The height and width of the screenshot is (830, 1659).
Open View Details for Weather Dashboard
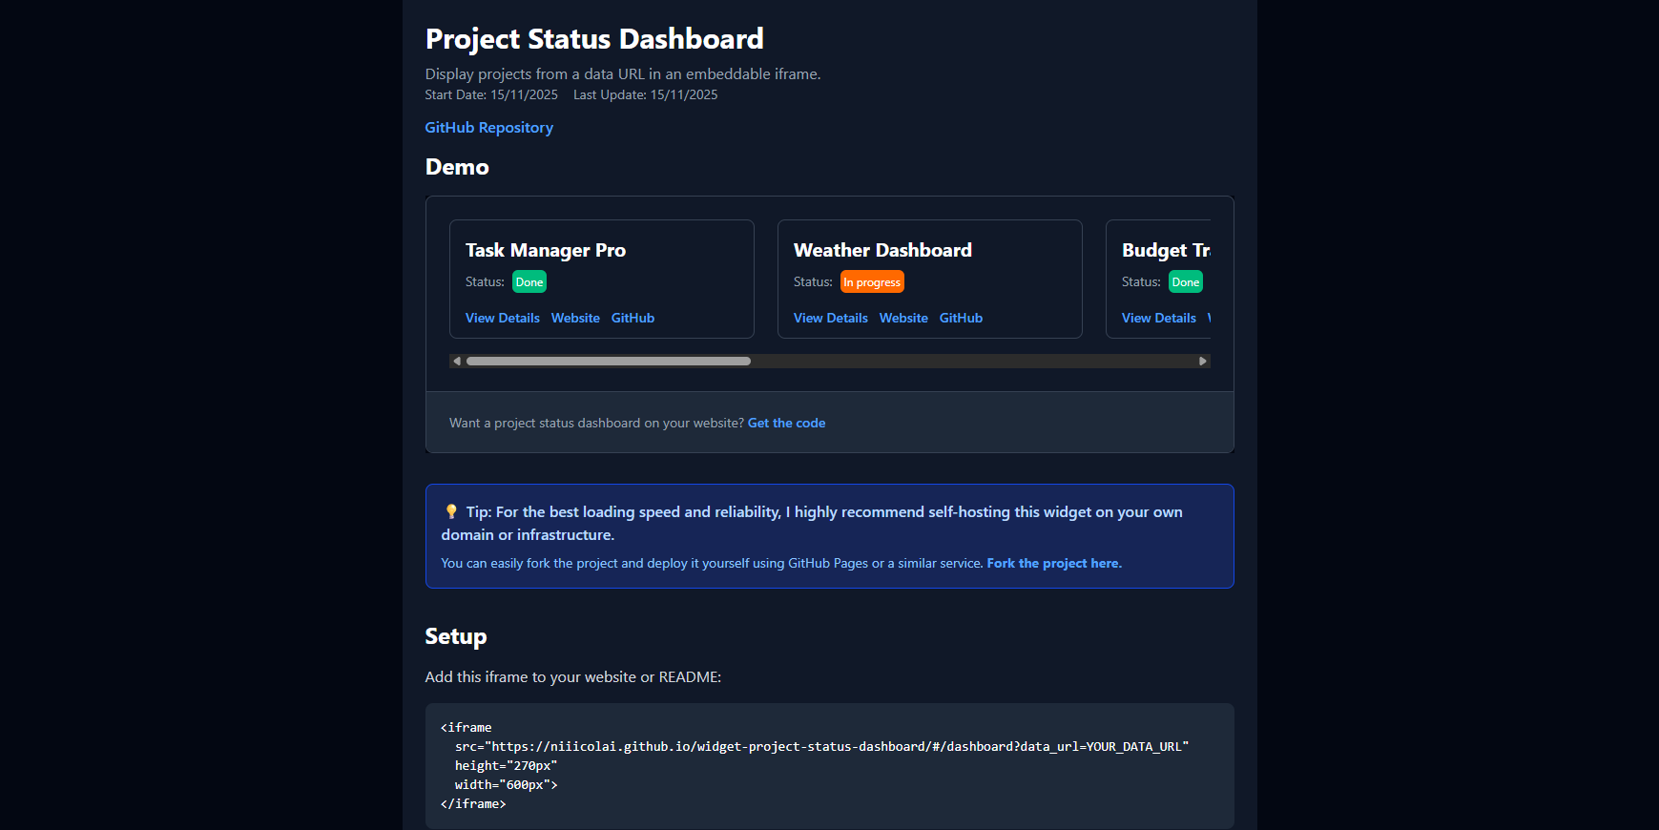[x=831, y=318]
